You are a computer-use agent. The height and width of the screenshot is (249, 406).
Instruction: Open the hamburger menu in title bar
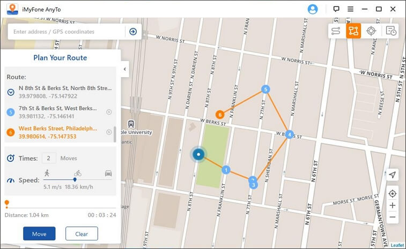pyautogui.click(x=350, y=9)
